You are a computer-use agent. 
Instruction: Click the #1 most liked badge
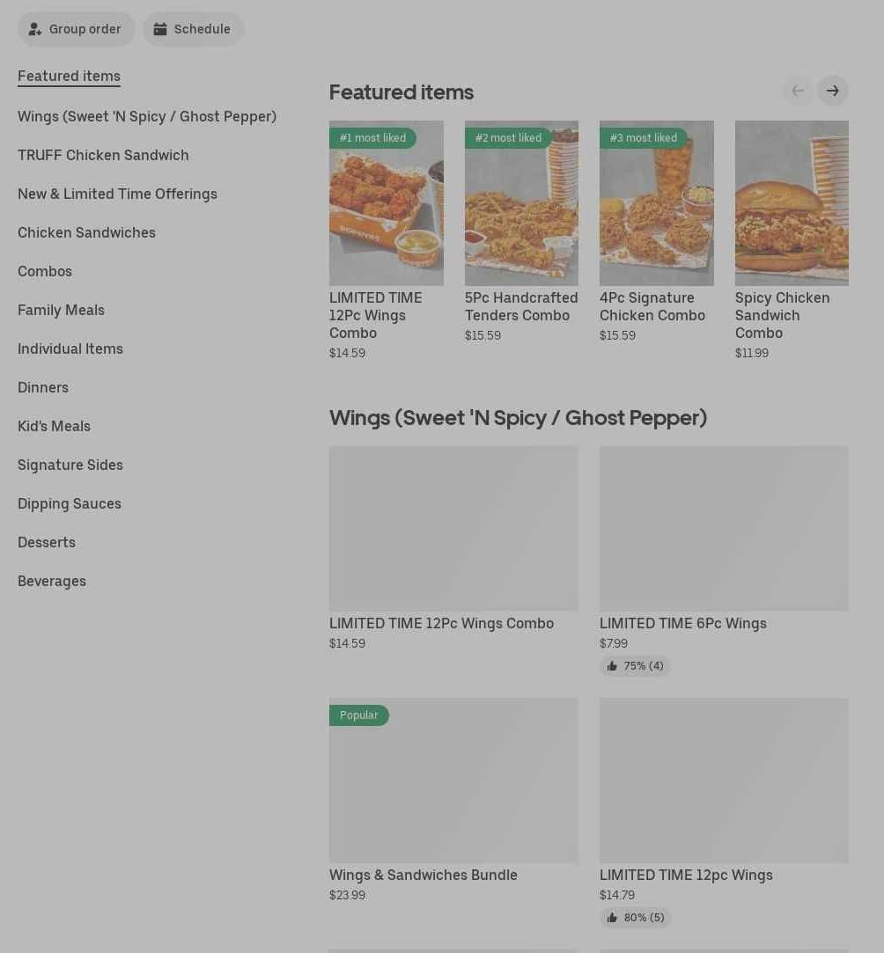coord(372,138)
